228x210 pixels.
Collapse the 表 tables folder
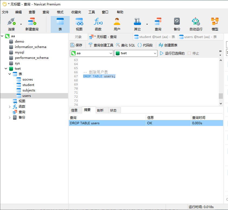click(10, 74)
